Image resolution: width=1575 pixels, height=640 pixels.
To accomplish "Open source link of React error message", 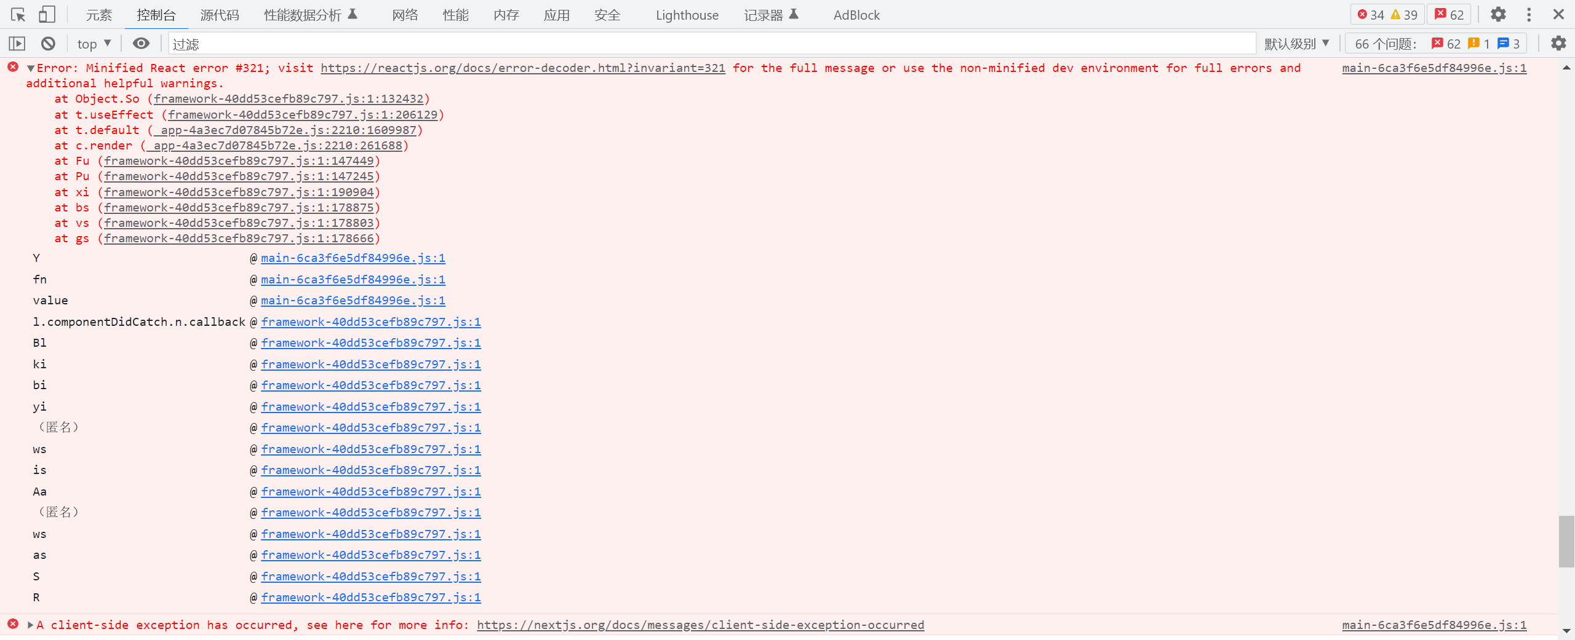I will click(1434, 68).
